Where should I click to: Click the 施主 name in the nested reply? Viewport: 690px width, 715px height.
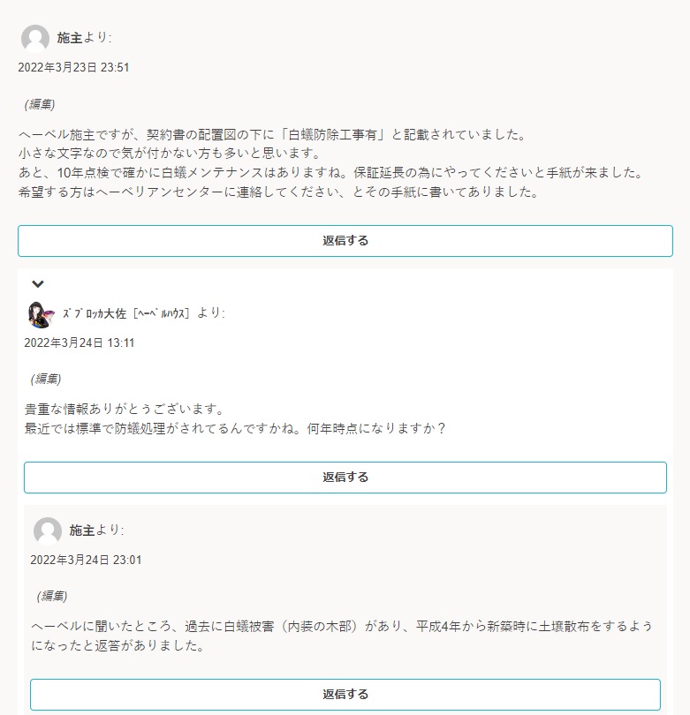click(81, 531)
